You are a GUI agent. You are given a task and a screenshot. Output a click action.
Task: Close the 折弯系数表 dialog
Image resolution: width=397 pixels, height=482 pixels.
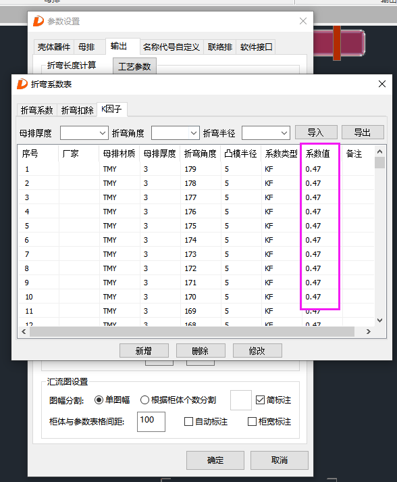click(382, 84)
